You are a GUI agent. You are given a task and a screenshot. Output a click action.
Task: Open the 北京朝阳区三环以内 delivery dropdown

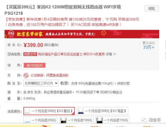(41, 83)
